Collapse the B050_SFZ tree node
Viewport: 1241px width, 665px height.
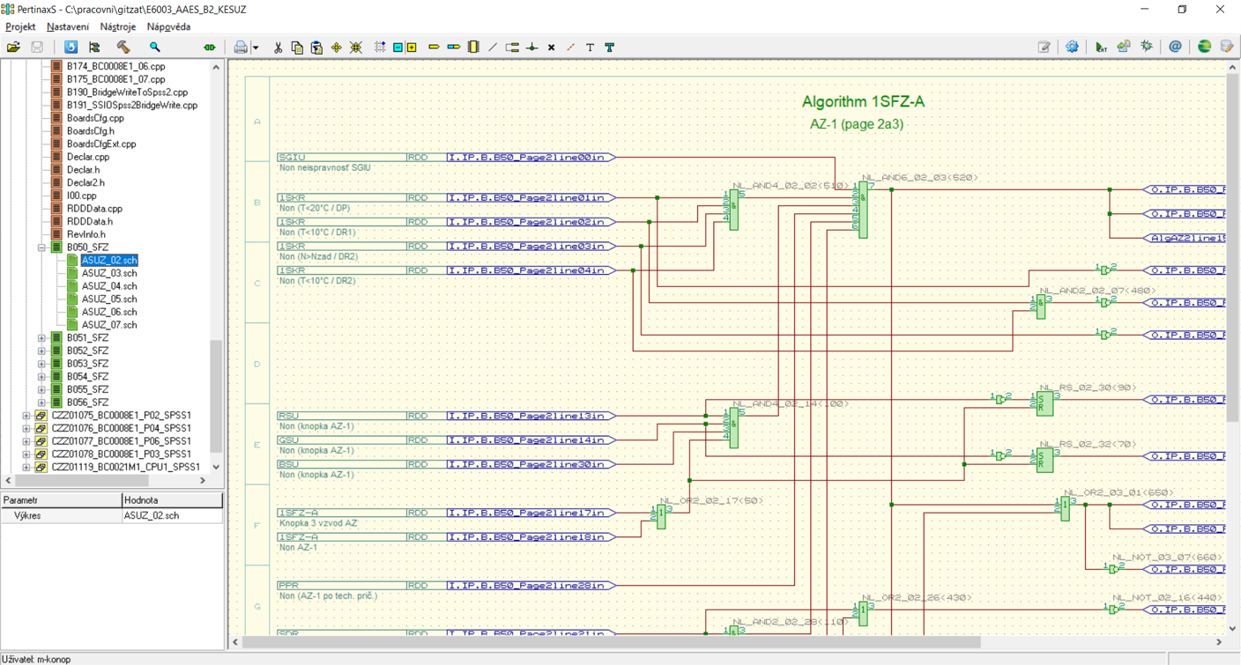click(x=41, y=248)
